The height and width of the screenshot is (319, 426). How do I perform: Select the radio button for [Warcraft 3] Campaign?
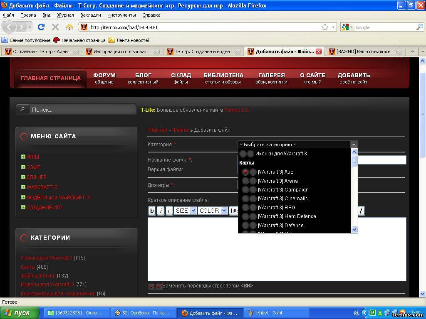(245, 189)
